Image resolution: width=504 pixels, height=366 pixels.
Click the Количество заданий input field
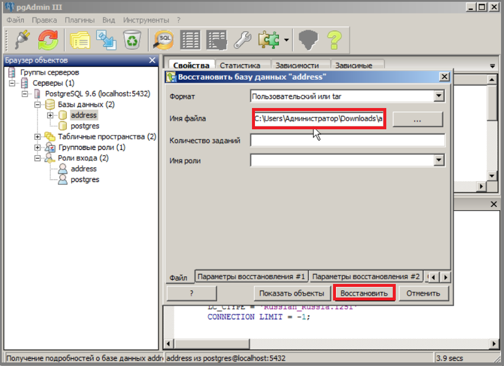point(347,140)
